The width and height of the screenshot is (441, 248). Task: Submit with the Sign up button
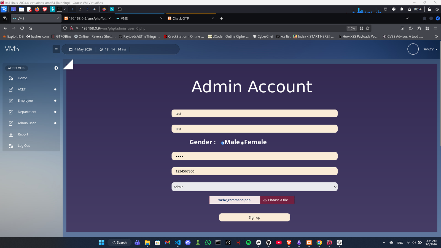pos(254,217)
